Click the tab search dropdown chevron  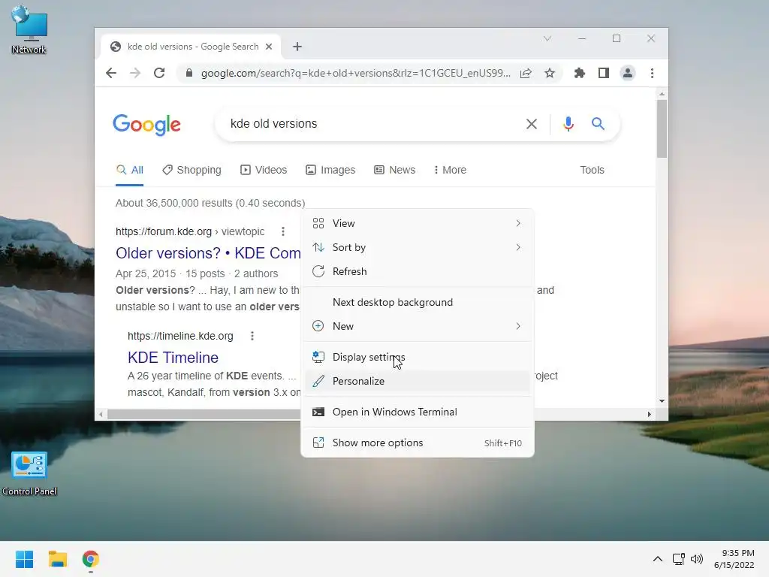547,38
